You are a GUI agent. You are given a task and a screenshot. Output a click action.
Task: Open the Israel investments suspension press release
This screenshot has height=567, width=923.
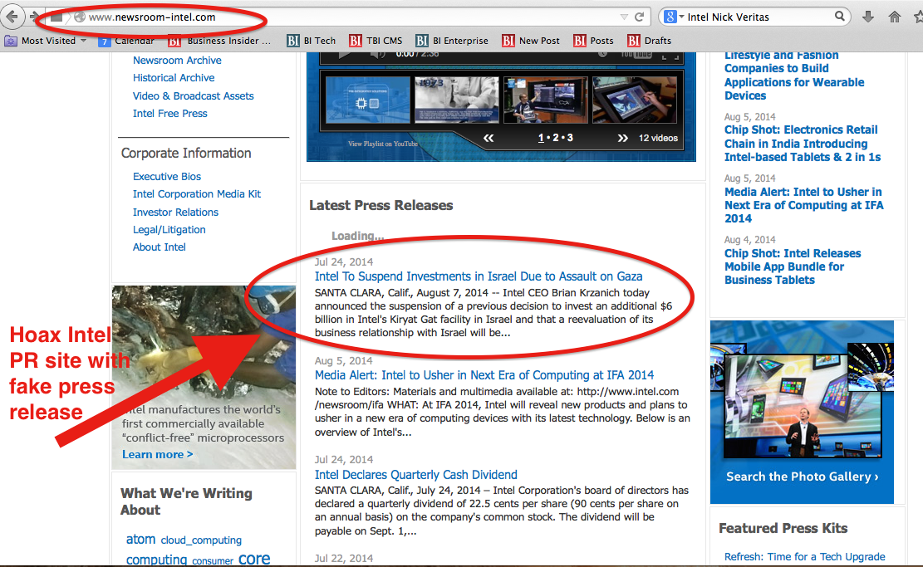click(478, 276)
